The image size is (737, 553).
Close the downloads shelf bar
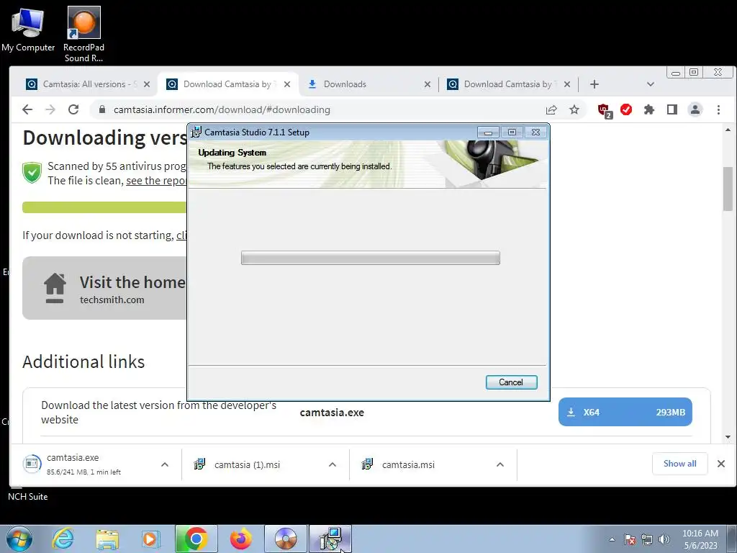pos(721,464)
